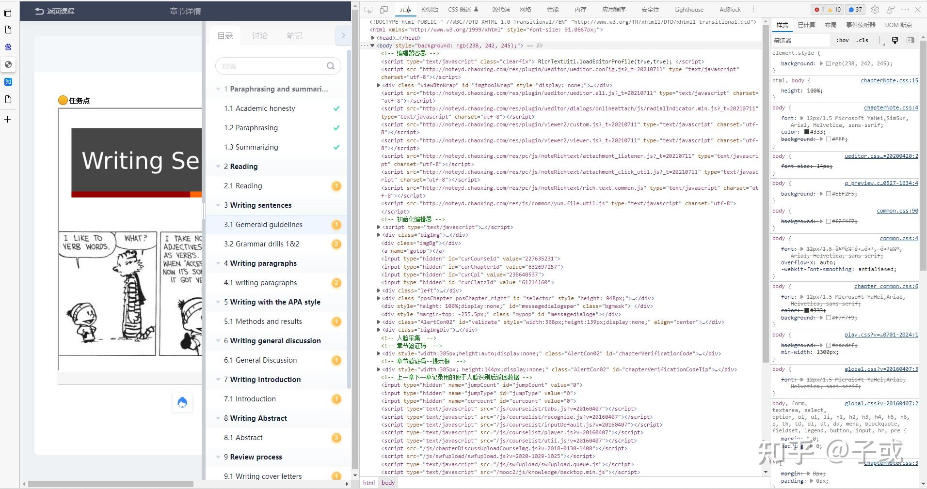Switch to the 目录 tab
927x489 pixels.
pyautogui.click(x=225, y=35)
